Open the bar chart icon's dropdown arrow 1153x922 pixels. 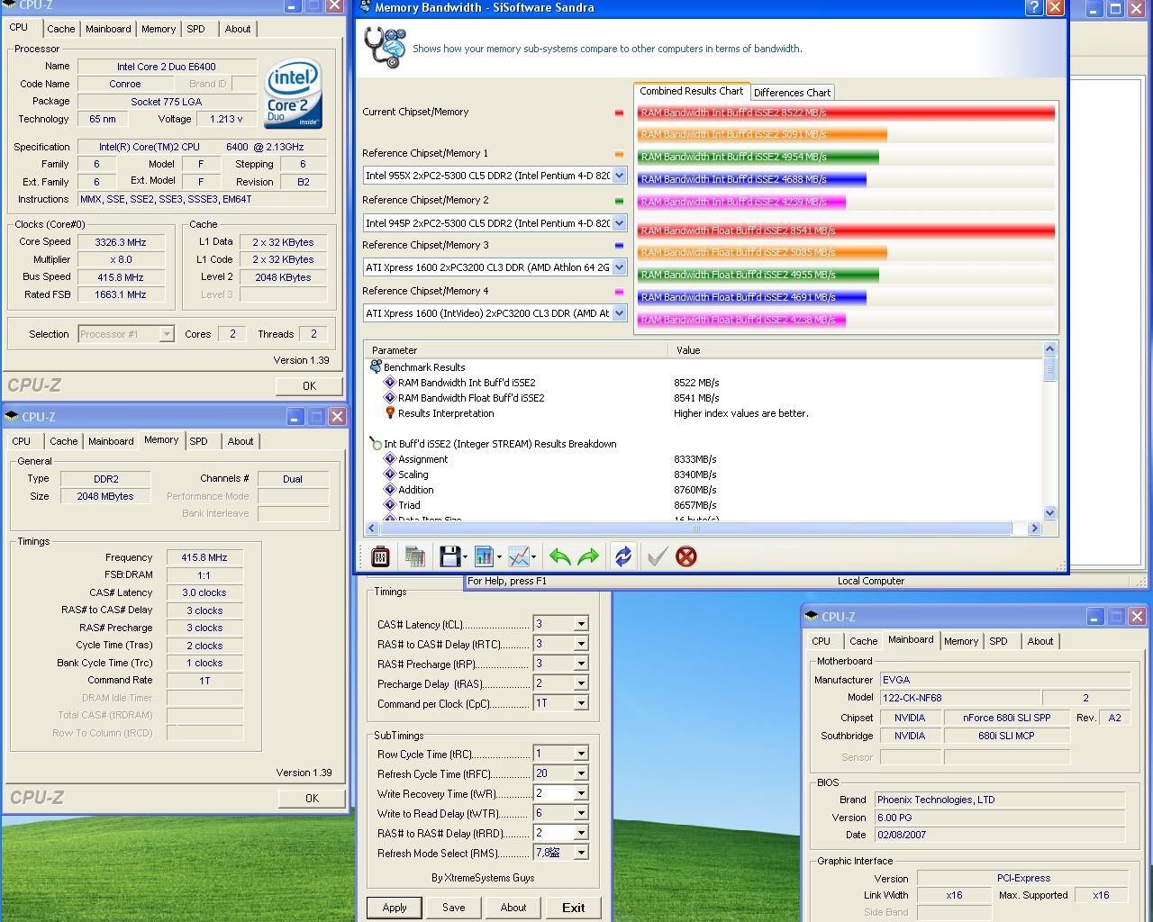(x=499, y=557)
